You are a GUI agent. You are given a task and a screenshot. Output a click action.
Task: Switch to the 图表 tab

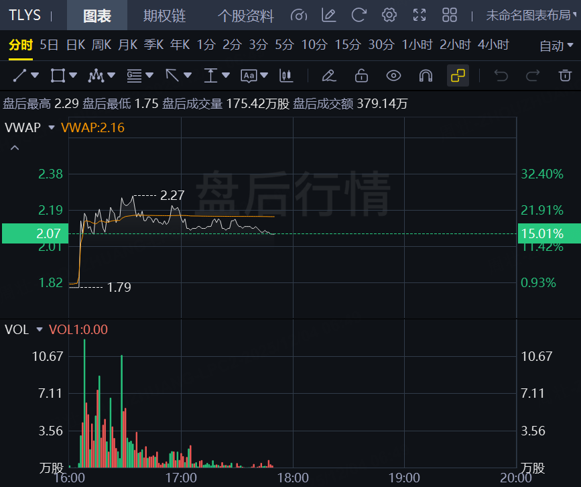coord(97,15)
